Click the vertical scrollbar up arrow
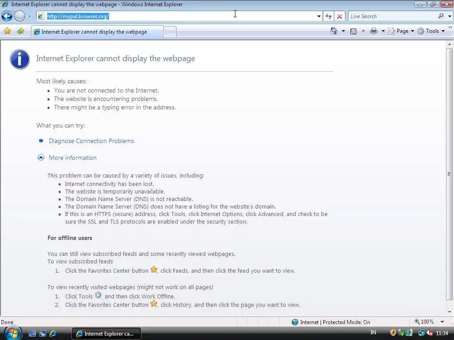 point(450,44)
